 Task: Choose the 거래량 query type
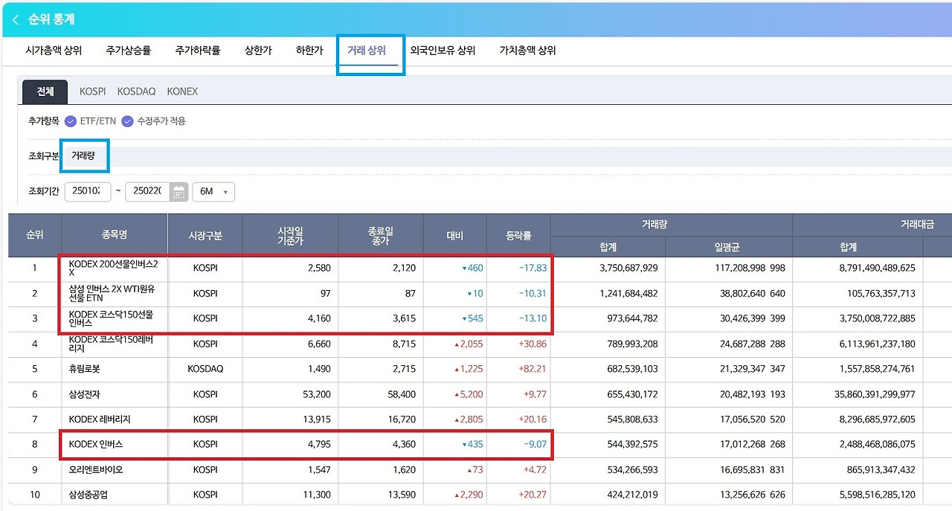[83, 156]
